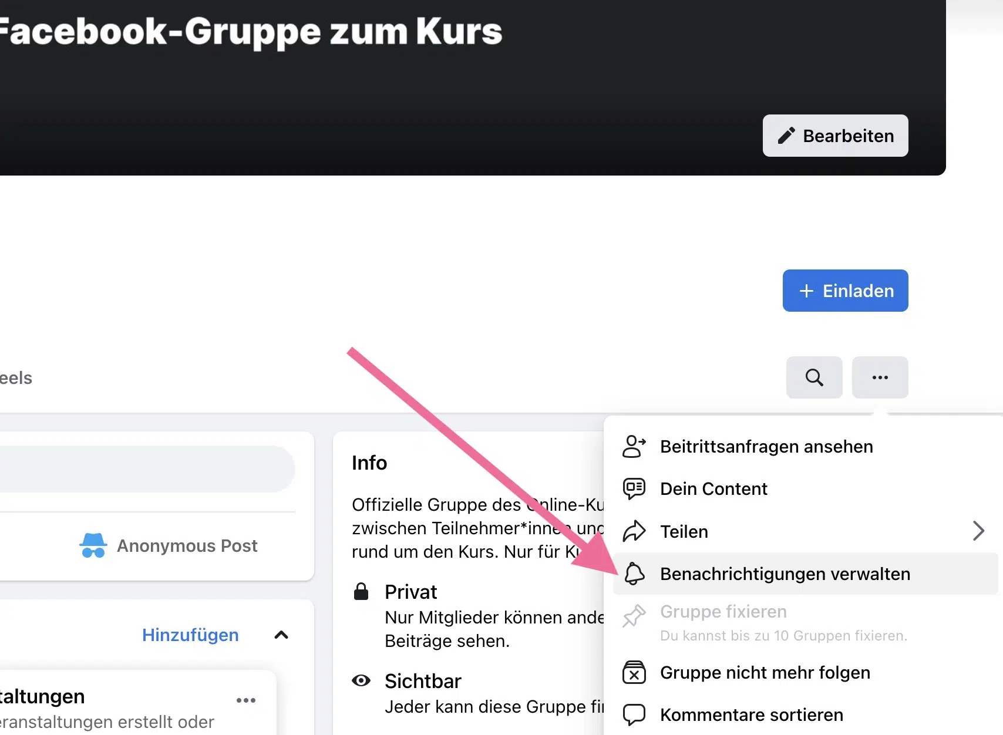
Task: Open group search with the magnifier icon
Action: pyautogui.click(x=814, y=377)
